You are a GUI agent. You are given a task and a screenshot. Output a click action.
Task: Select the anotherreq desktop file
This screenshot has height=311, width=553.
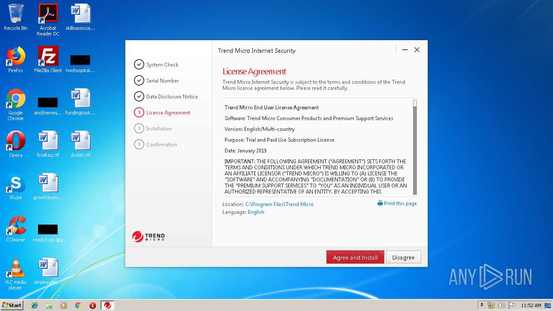pyautogui.click(x=48, y=106)
